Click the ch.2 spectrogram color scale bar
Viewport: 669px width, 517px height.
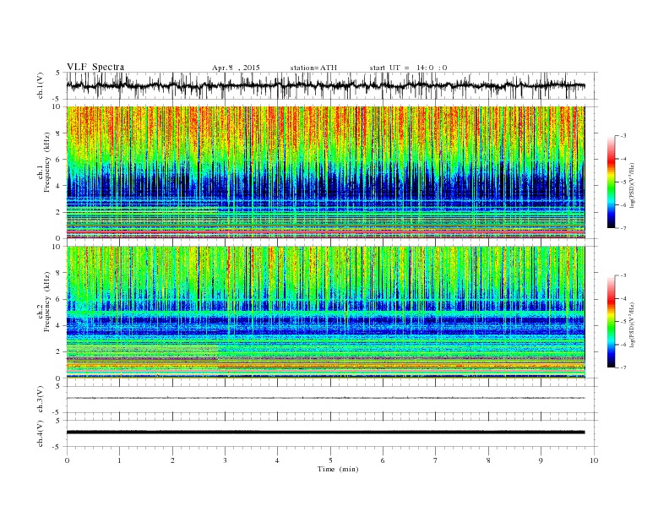coord(612,321)
